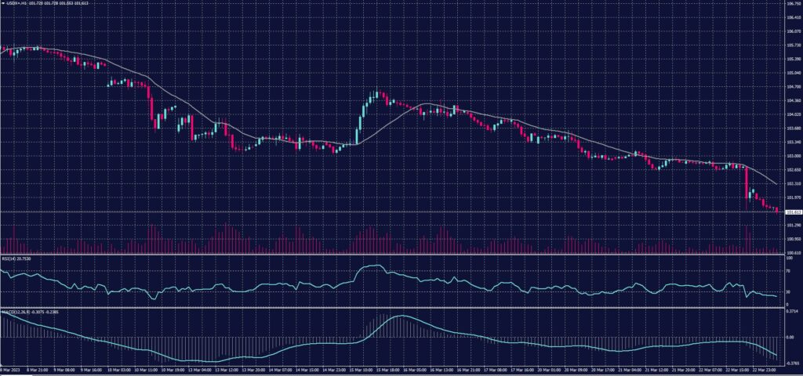
Task: Click the large red candle on 22 Mar
Action: tap(747, 186)
